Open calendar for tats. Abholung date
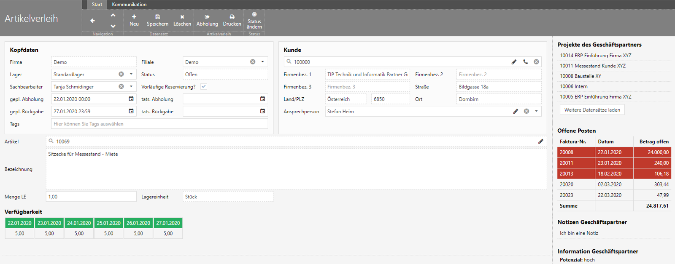This screenshot has width=675, height=264. (x=262, y=99)
